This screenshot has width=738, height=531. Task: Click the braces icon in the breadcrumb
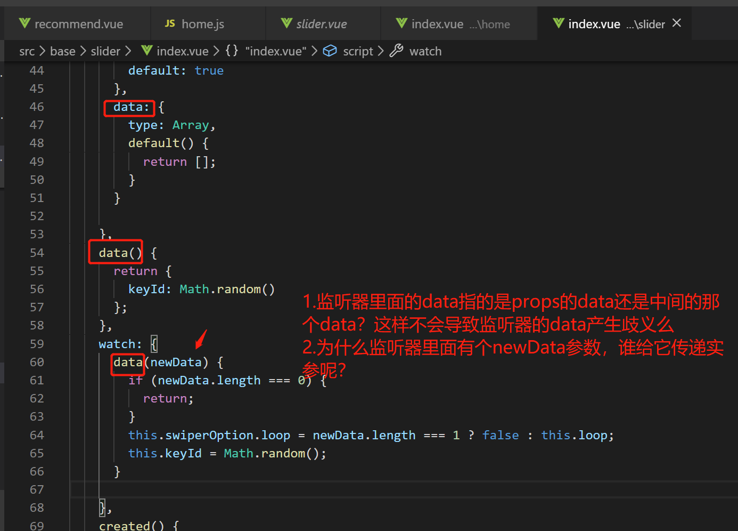(x=232, y=51)
